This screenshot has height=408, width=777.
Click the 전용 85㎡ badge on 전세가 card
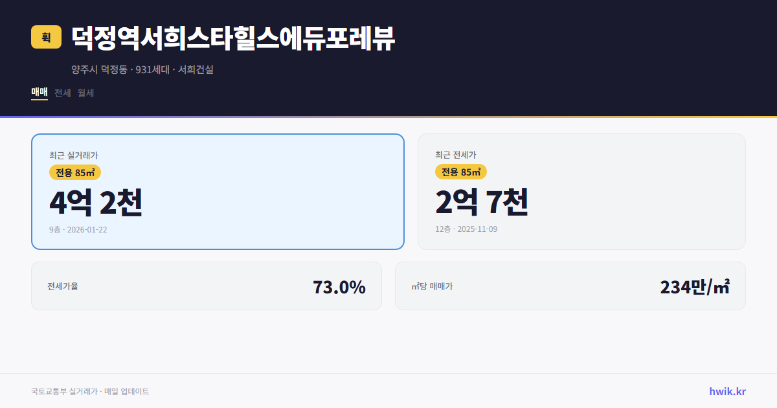(x=462, y=172)
